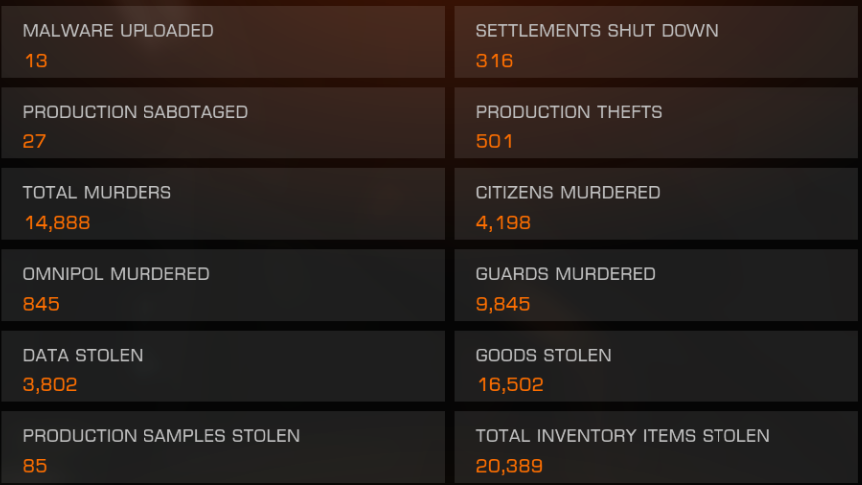This screenshot has height=485, width=862.
Task: Click the 4,198 citizens murdered value
Action: 503,223
